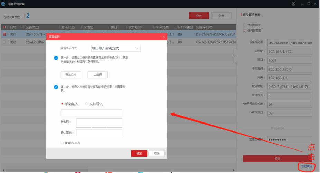Image resolution: width=320 pixels, height=173 pixels.
Task: Select the 文件导入 radio option
Action: (x=86, y=104)
